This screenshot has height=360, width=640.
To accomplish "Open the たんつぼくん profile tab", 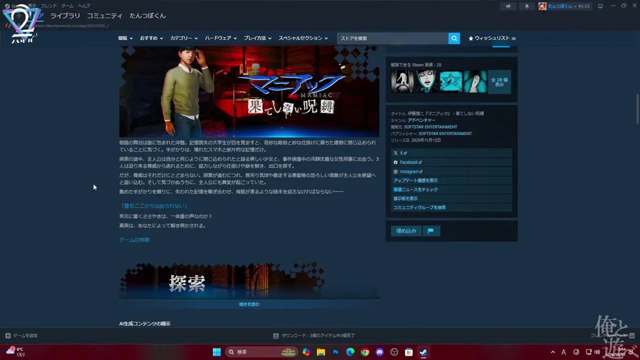I will tap(147, 16).
